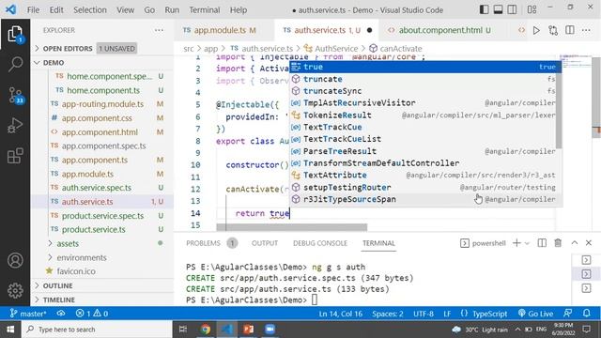Image resolution: width=601 pixels, height=338 pixels.
Task: Open the Accounts icon
Action: (x=15, y=261)
